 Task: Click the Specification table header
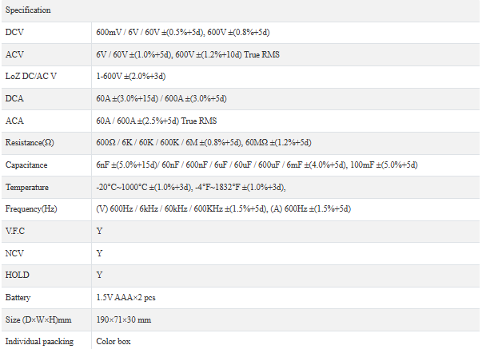[28, 10]
